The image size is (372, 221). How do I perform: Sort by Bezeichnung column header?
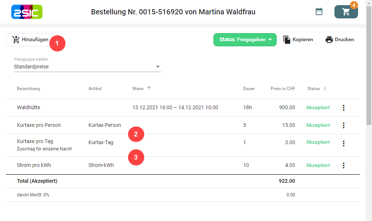(28, 89)
